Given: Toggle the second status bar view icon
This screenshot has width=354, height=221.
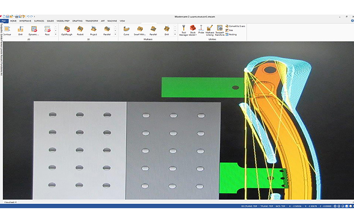Looking at the screenshot, I should click(x=339, y=206).
